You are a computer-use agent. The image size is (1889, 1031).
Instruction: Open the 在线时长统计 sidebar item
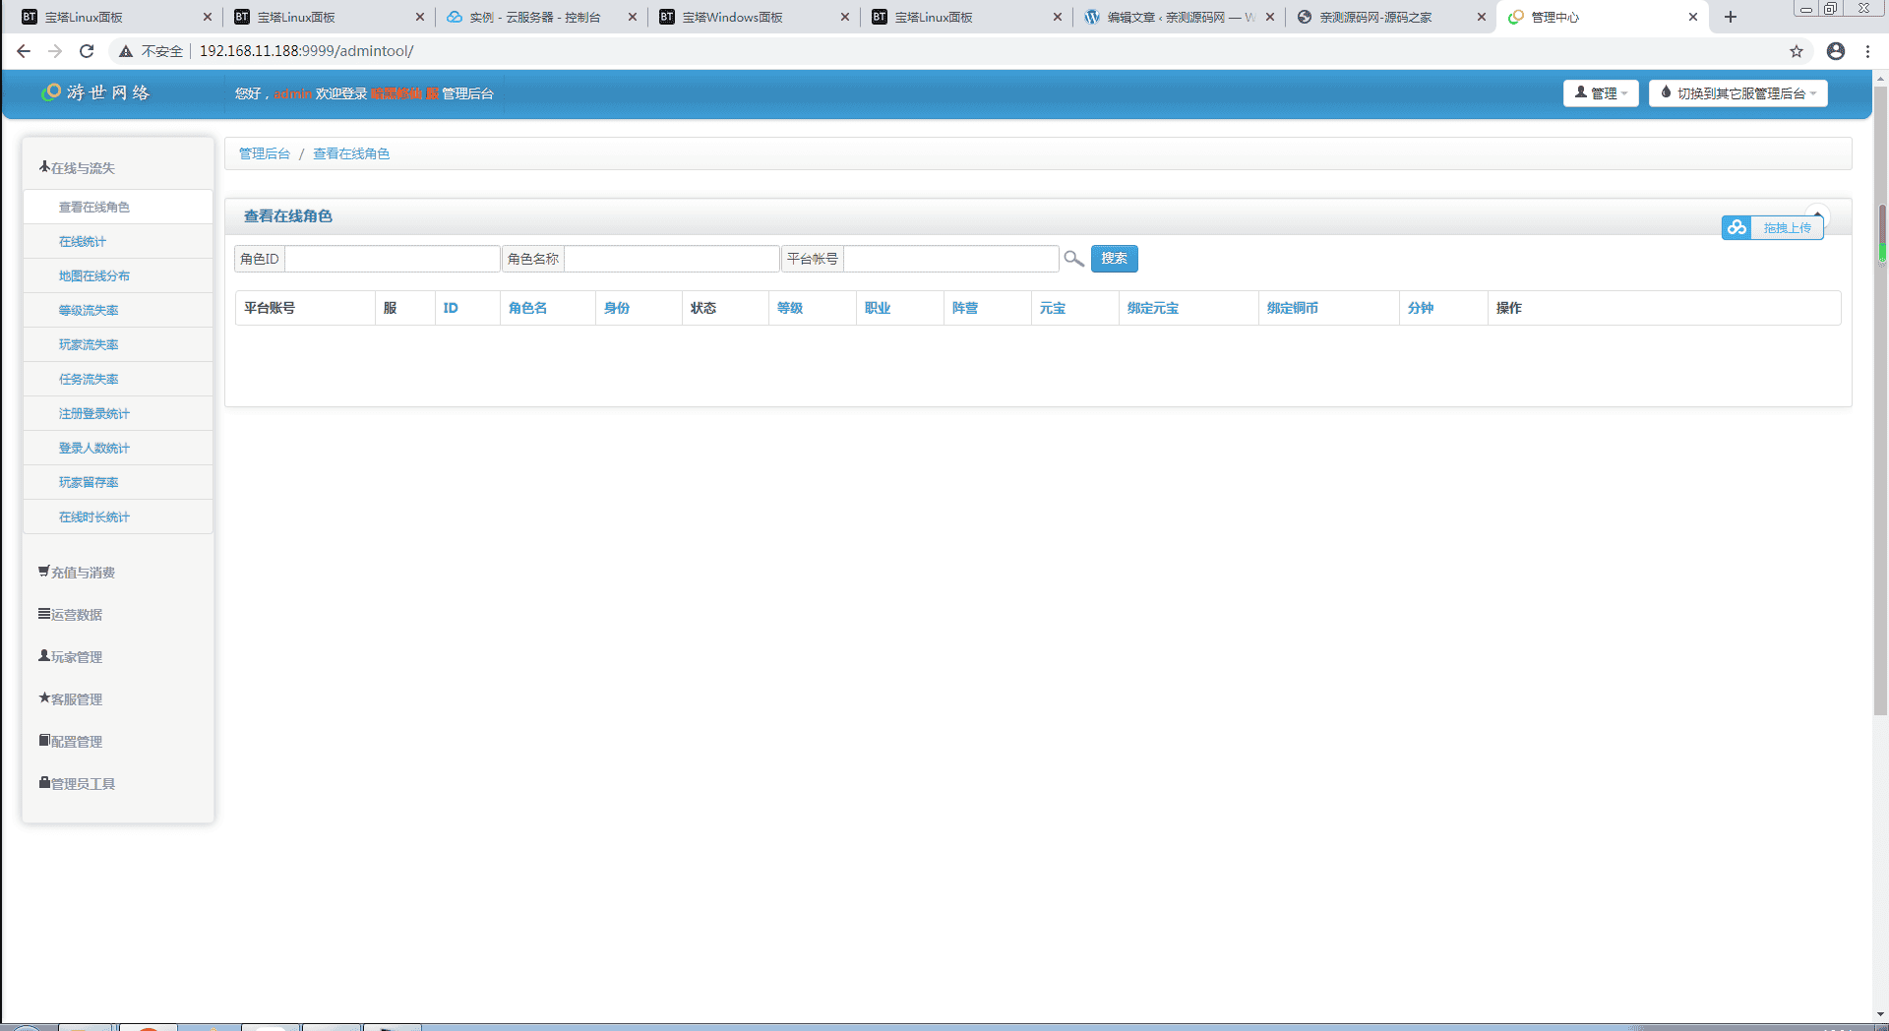118,516
